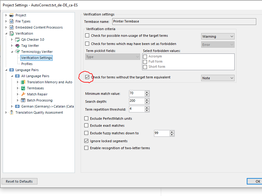Screen dimensions: 262x196
Task: Check the Acronym forbidden value
Action: tap(145, 56)
